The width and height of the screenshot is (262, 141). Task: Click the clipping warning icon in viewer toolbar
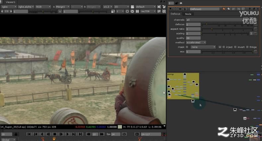click(x=159, y=7)
